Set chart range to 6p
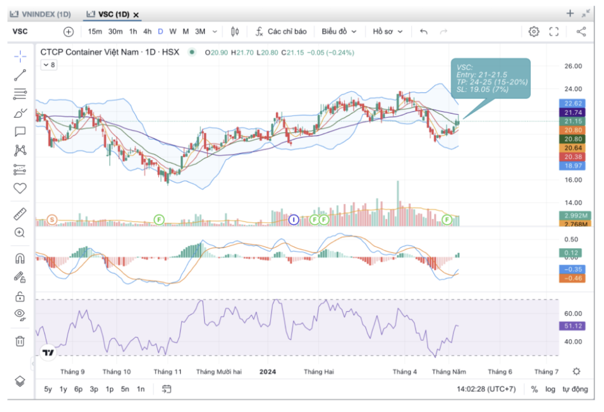Screen dimensions: 604x412 click(x=78, y=389)
